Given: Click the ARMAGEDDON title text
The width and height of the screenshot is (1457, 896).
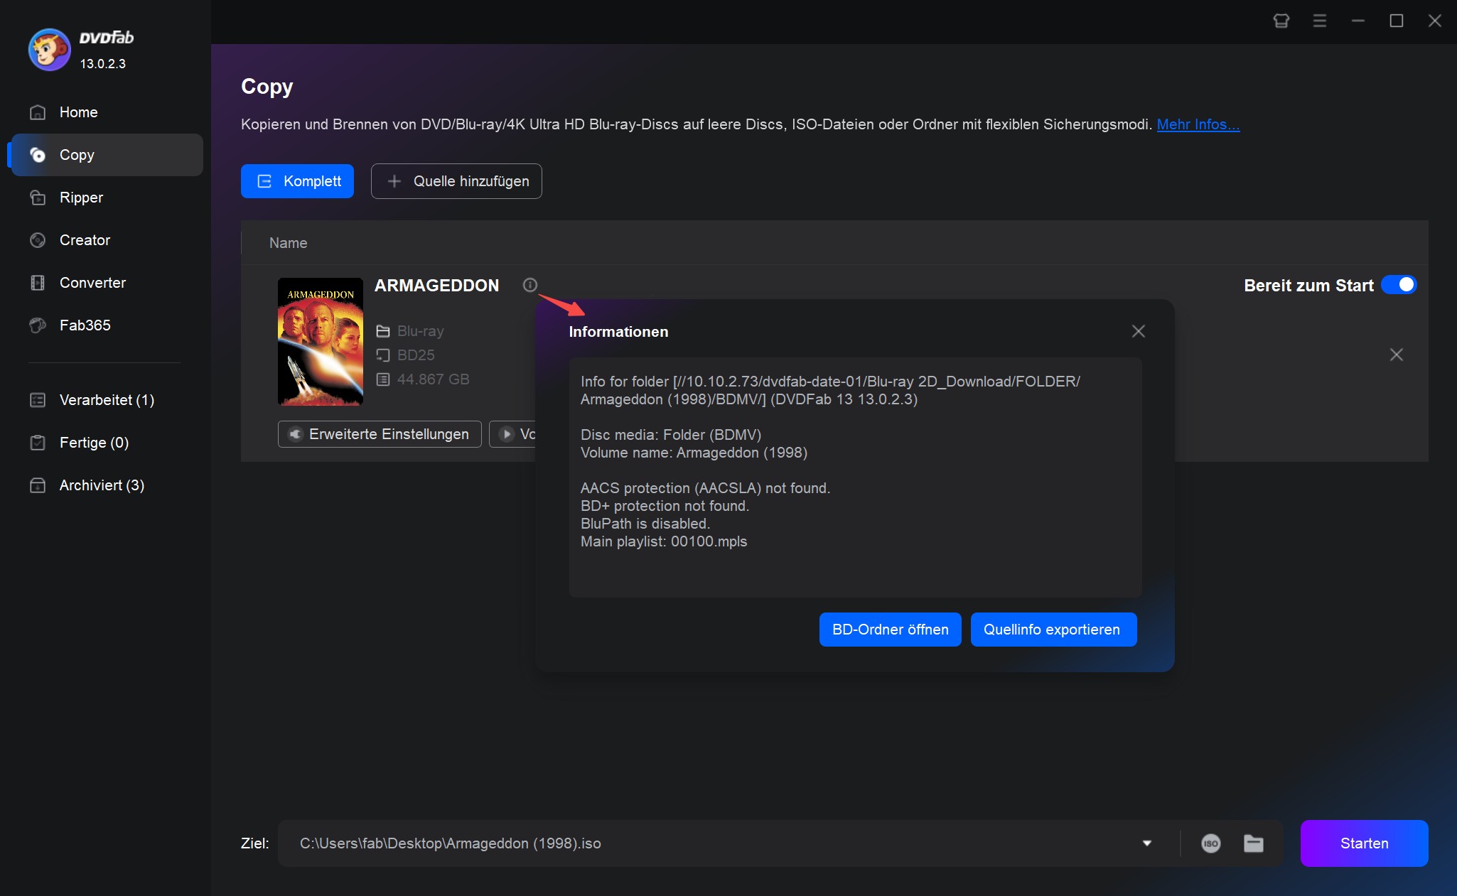Looking at the screenshot, I should coord(436,286).
